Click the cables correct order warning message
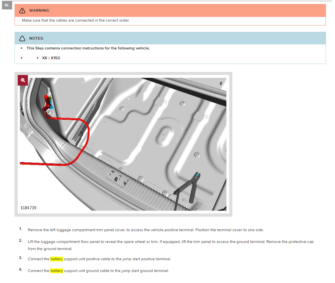The height and width of the screenshot is (283, 335). point(75,20)
